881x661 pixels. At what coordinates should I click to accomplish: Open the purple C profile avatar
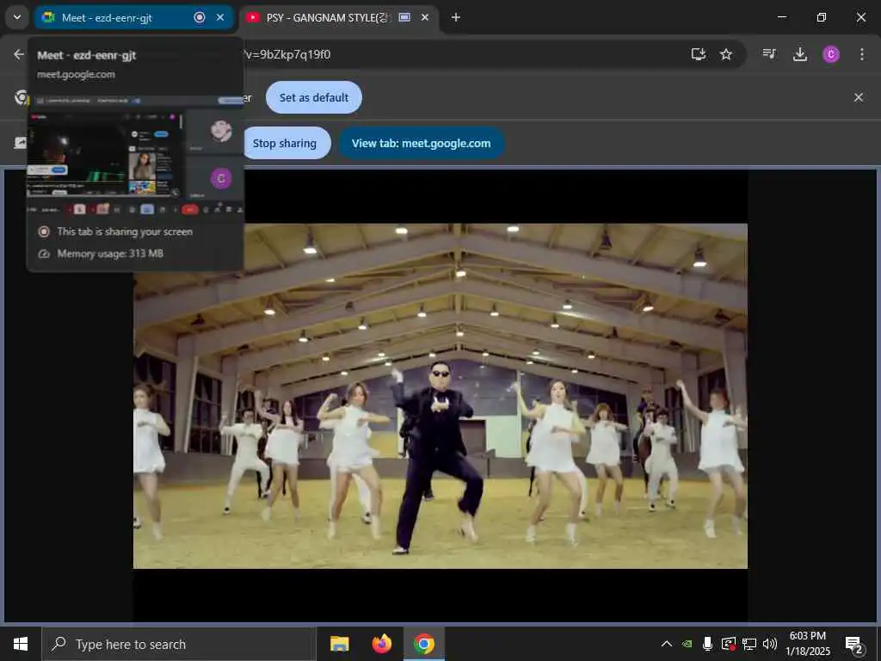pos(831,54)
